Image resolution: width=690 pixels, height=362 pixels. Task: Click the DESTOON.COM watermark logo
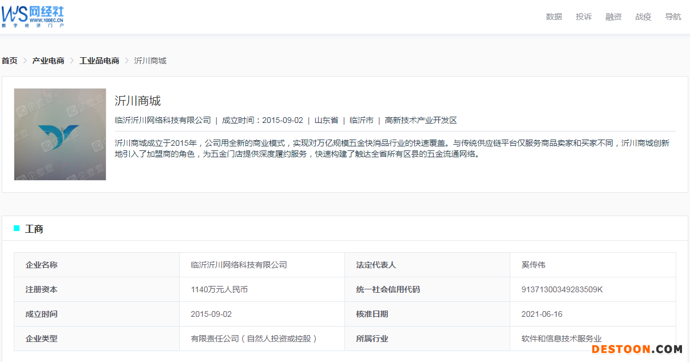(x=637, y=349)
